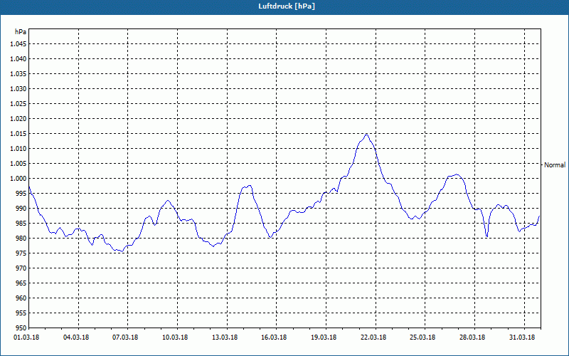Viewport: 569px width, 356px height.
Task: Select the 1.005 pressure axis value
Action: click(18, 164)
